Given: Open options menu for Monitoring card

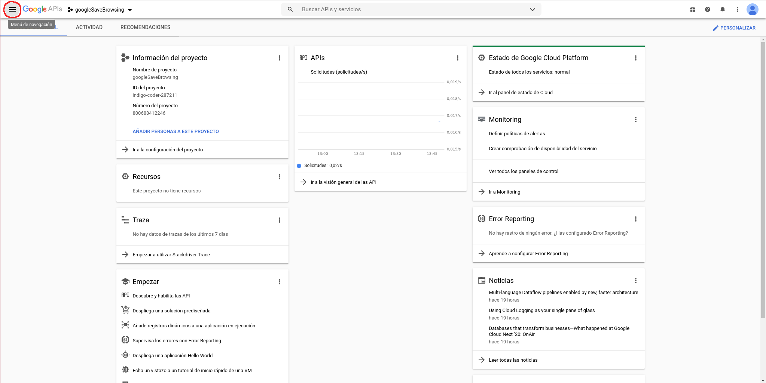Looking at the screenshot, I should 635,120.
